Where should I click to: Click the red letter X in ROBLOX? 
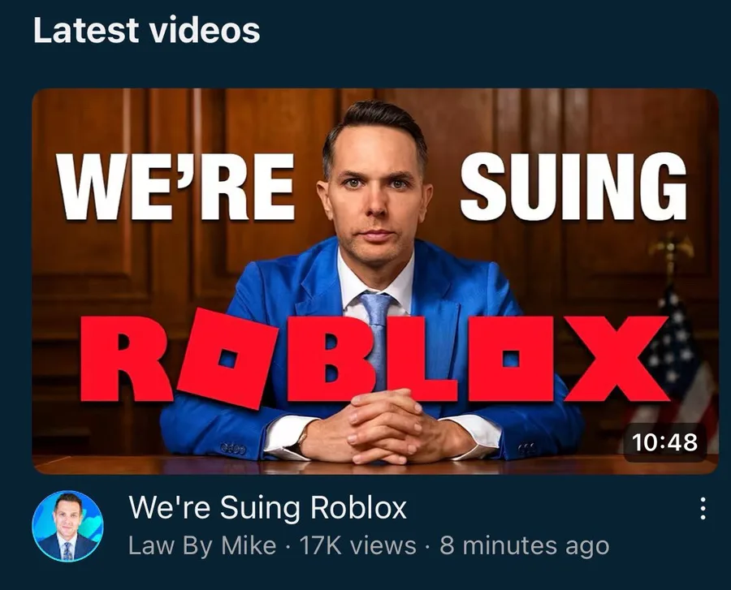(x=618, y=359)
